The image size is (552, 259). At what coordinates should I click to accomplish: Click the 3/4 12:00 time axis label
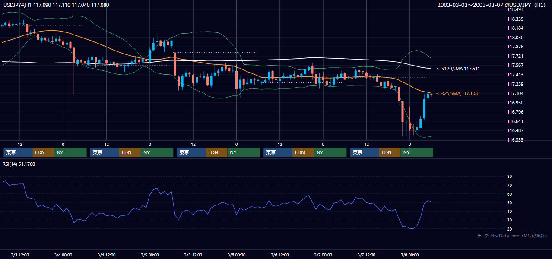click(x=106, y=255)
